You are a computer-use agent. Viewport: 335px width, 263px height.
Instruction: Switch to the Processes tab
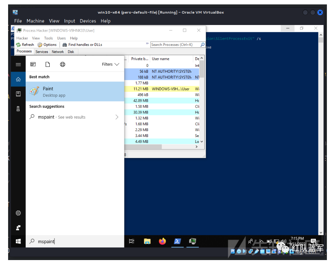point(24,51)
